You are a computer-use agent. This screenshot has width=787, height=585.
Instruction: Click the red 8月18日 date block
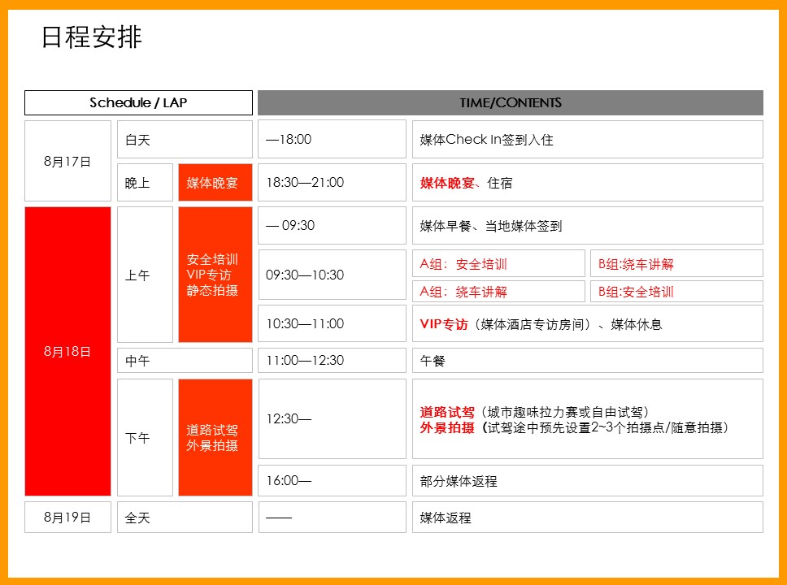click(67, 351)
